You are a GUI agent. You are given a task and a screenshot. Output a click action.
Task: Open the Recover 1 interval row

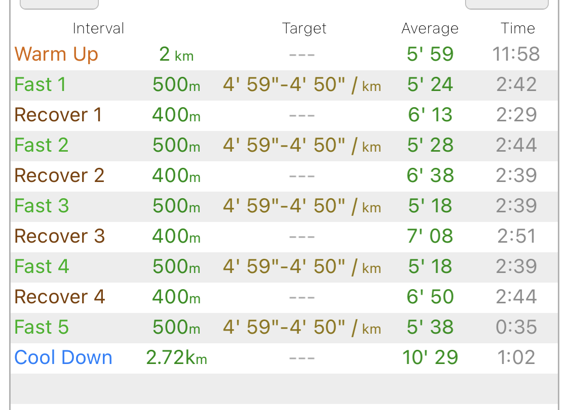click(x=284, y=116)
